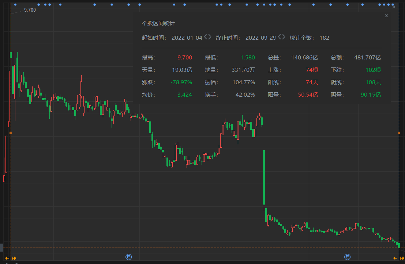Click the gray handle on left axis edge
Image resolution: width=405 pixels, height=264 pixels.
1,247
